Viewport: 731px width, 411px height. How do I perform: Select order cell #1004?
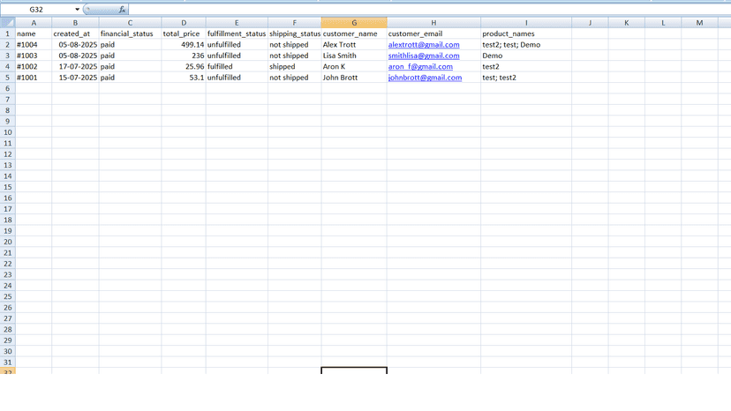pos(34,45)
